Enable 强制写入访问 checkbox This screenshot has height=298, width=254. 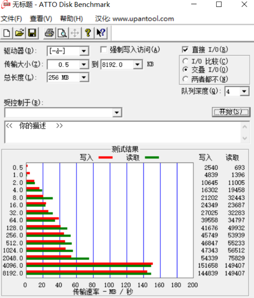click(x=103, y=50)
